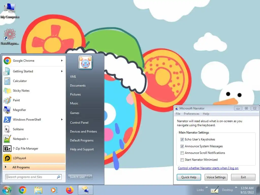Open Help and Support
260x195 pixels.
point(82,149)
